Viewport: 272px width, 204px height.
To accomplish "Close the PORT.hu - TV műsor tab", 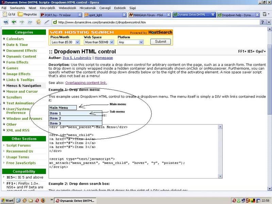I will tap(80, 15).
